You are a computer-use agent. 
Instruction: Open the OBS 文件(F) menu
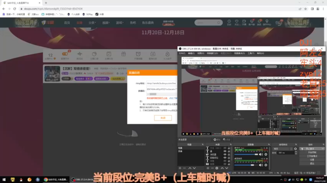tap(182, 53)
